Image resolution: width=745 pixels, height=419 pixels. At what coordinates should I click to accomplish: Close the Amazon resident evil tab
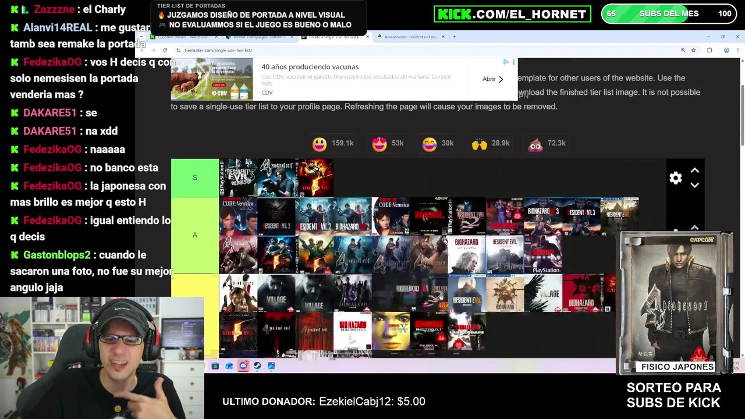point(443,37)
